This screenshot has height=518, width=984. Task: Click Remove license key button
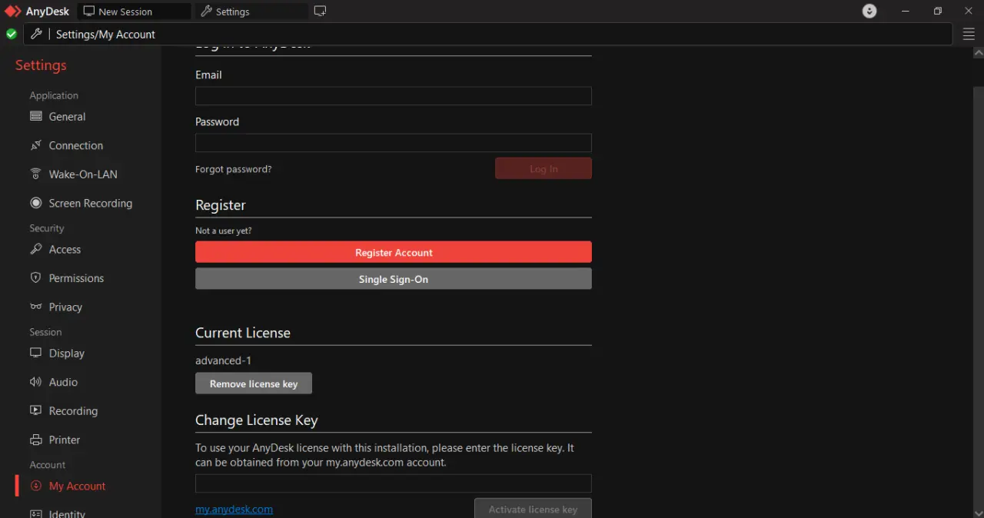pyautogui.click(x=254, y=384)
